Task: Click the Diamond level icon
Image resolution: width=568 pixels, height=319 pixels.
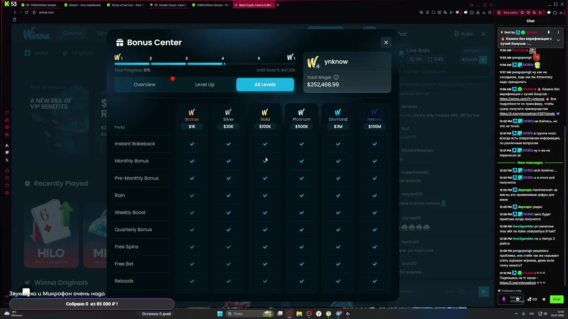Action: 338,113
